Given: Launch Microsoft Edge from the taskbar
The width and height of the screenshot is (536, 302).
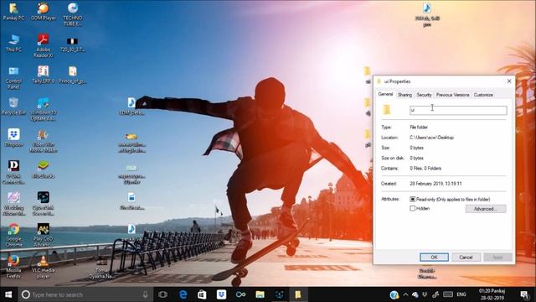Looking at the screenshot, I should (x=183, y=294).
